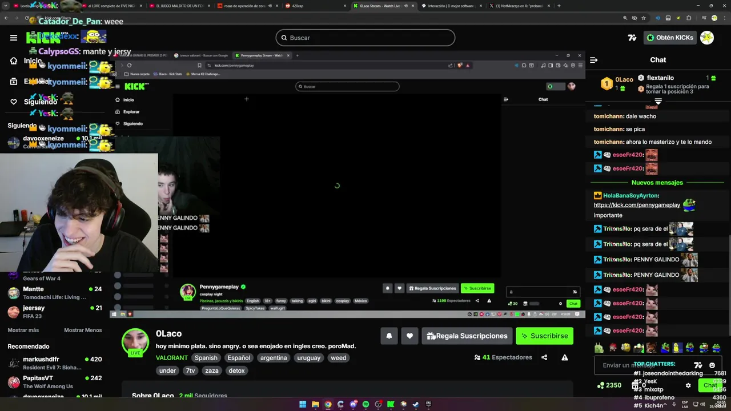Open Epic Games Launcher from the taskbar

[x=428, y=404]
